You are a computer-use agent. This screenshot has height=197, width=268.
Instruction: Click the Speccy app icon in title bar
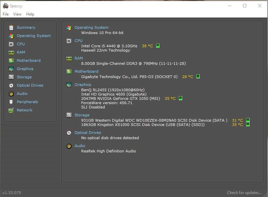pos(6,6)
